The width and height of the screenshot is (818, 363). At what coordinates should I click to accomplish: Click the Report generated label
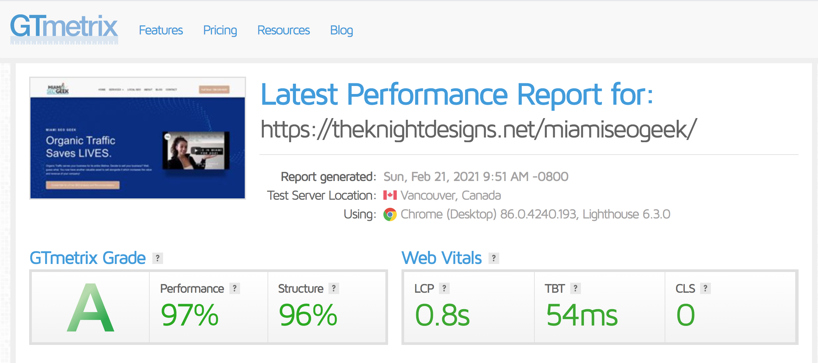pos(328,177)
